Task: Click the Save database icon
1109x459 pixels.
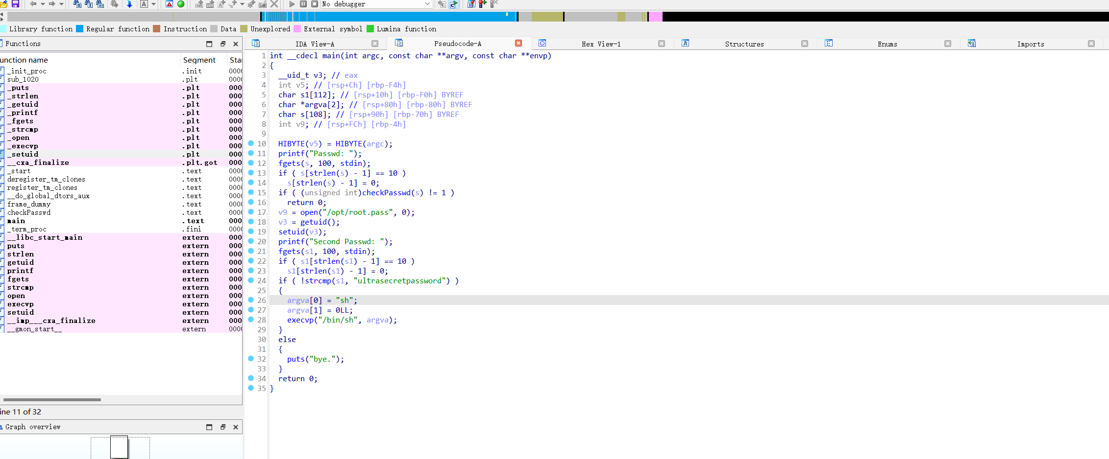Action: tap(15, 4)
